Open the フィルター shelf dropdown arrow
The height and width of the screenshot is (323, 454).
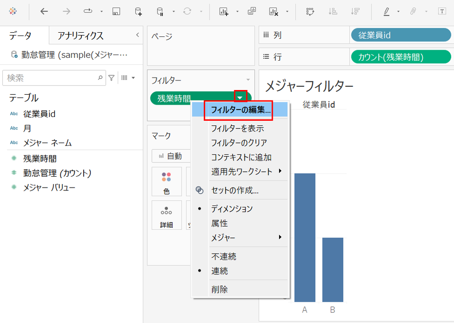(x=248, y=80)
